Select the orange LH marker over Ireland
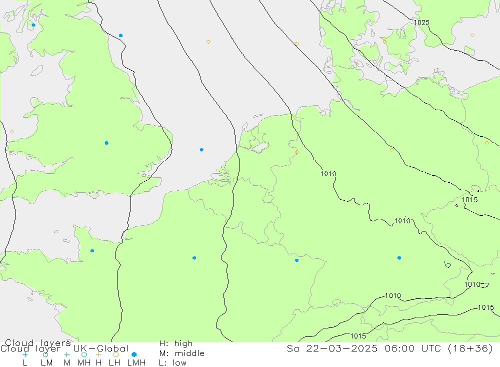 [x=12, y=132]
